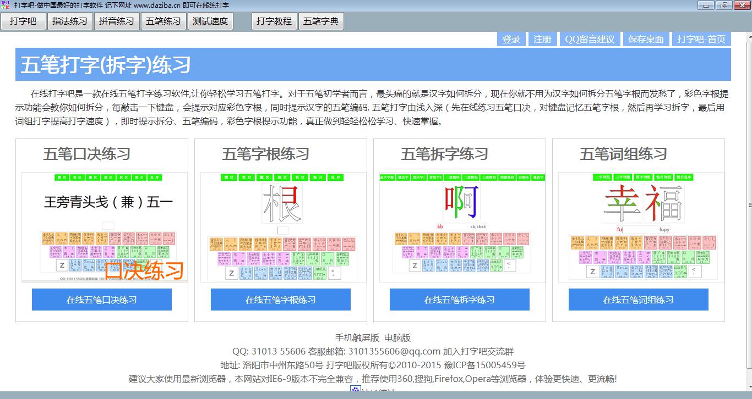Click the 保存桌面 tab
This screenshot has height=399, width=752.
click(646, 39)
